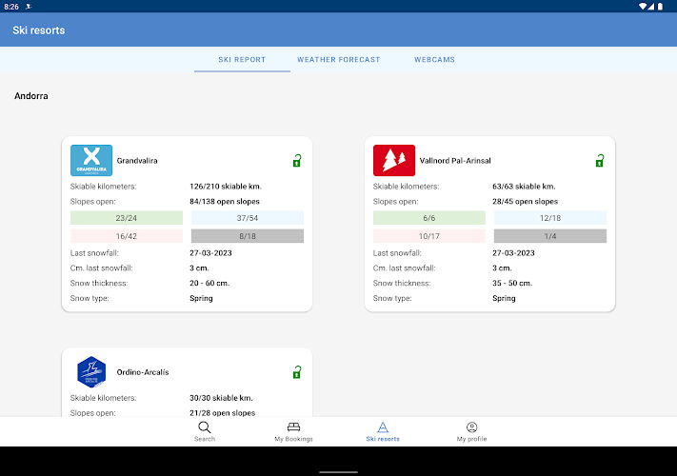Click Grandvalira red slopes bar 16/42
Screen dimensions: 677x476
[x=127, y=236]
